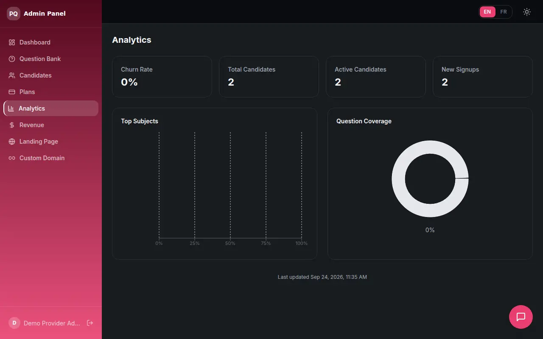This screenshot has width=543, height=339.
Task: Click the PQ logo badge
Action: coord(14,14)
